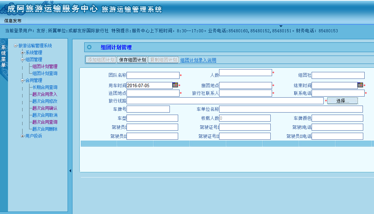The image size is (374, 214).
Task: Select 组团计划查询 in the tree
Action: click(45, 73)
